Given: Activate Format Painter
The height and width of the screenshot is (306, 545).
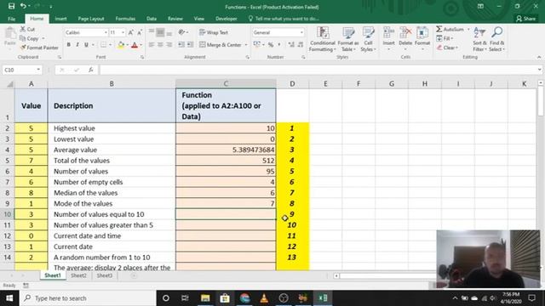Looking at the screenshot, I should (x=39, y=48).
